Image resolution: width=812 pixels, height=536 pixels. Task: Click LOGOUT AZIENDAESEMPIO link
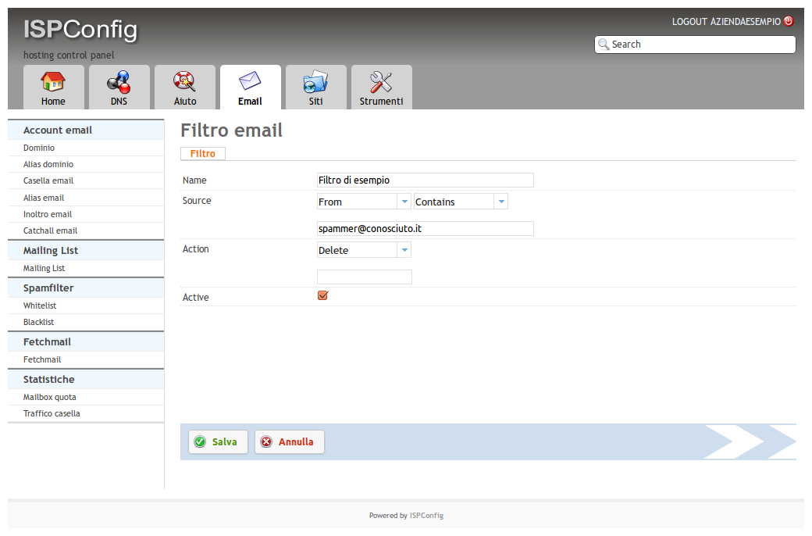726,22
